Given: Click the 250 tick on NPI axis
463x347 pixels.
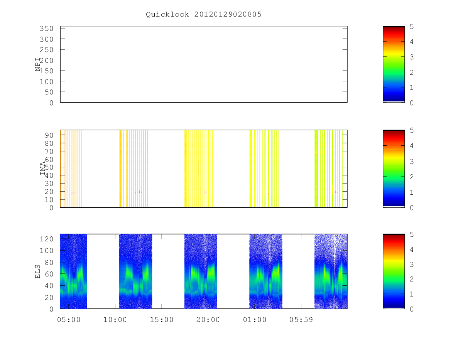Looking at the screenshot, I should pyautogui.click(x=47, y=50).
